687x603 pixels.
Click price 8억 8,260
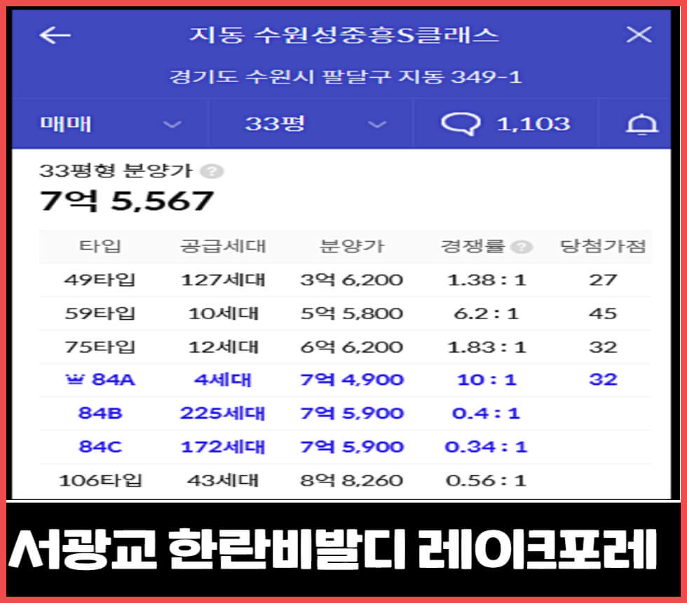click(x=351, y=481)
